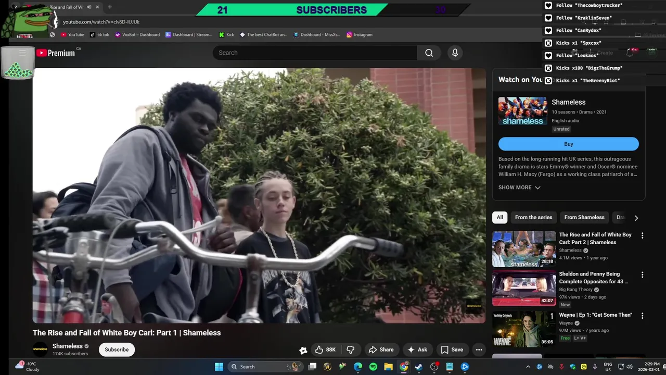
Task: Click the YouTube Premium logo
Action: pos(56,53)
